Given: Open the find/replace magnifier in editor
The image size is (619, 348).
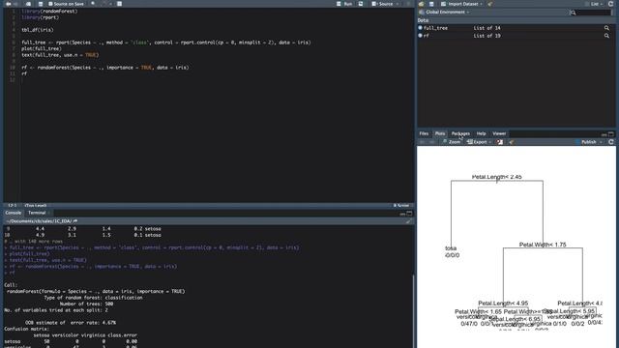Looking at the screenshot, I should pyautogui.click(x=93, y=4).
